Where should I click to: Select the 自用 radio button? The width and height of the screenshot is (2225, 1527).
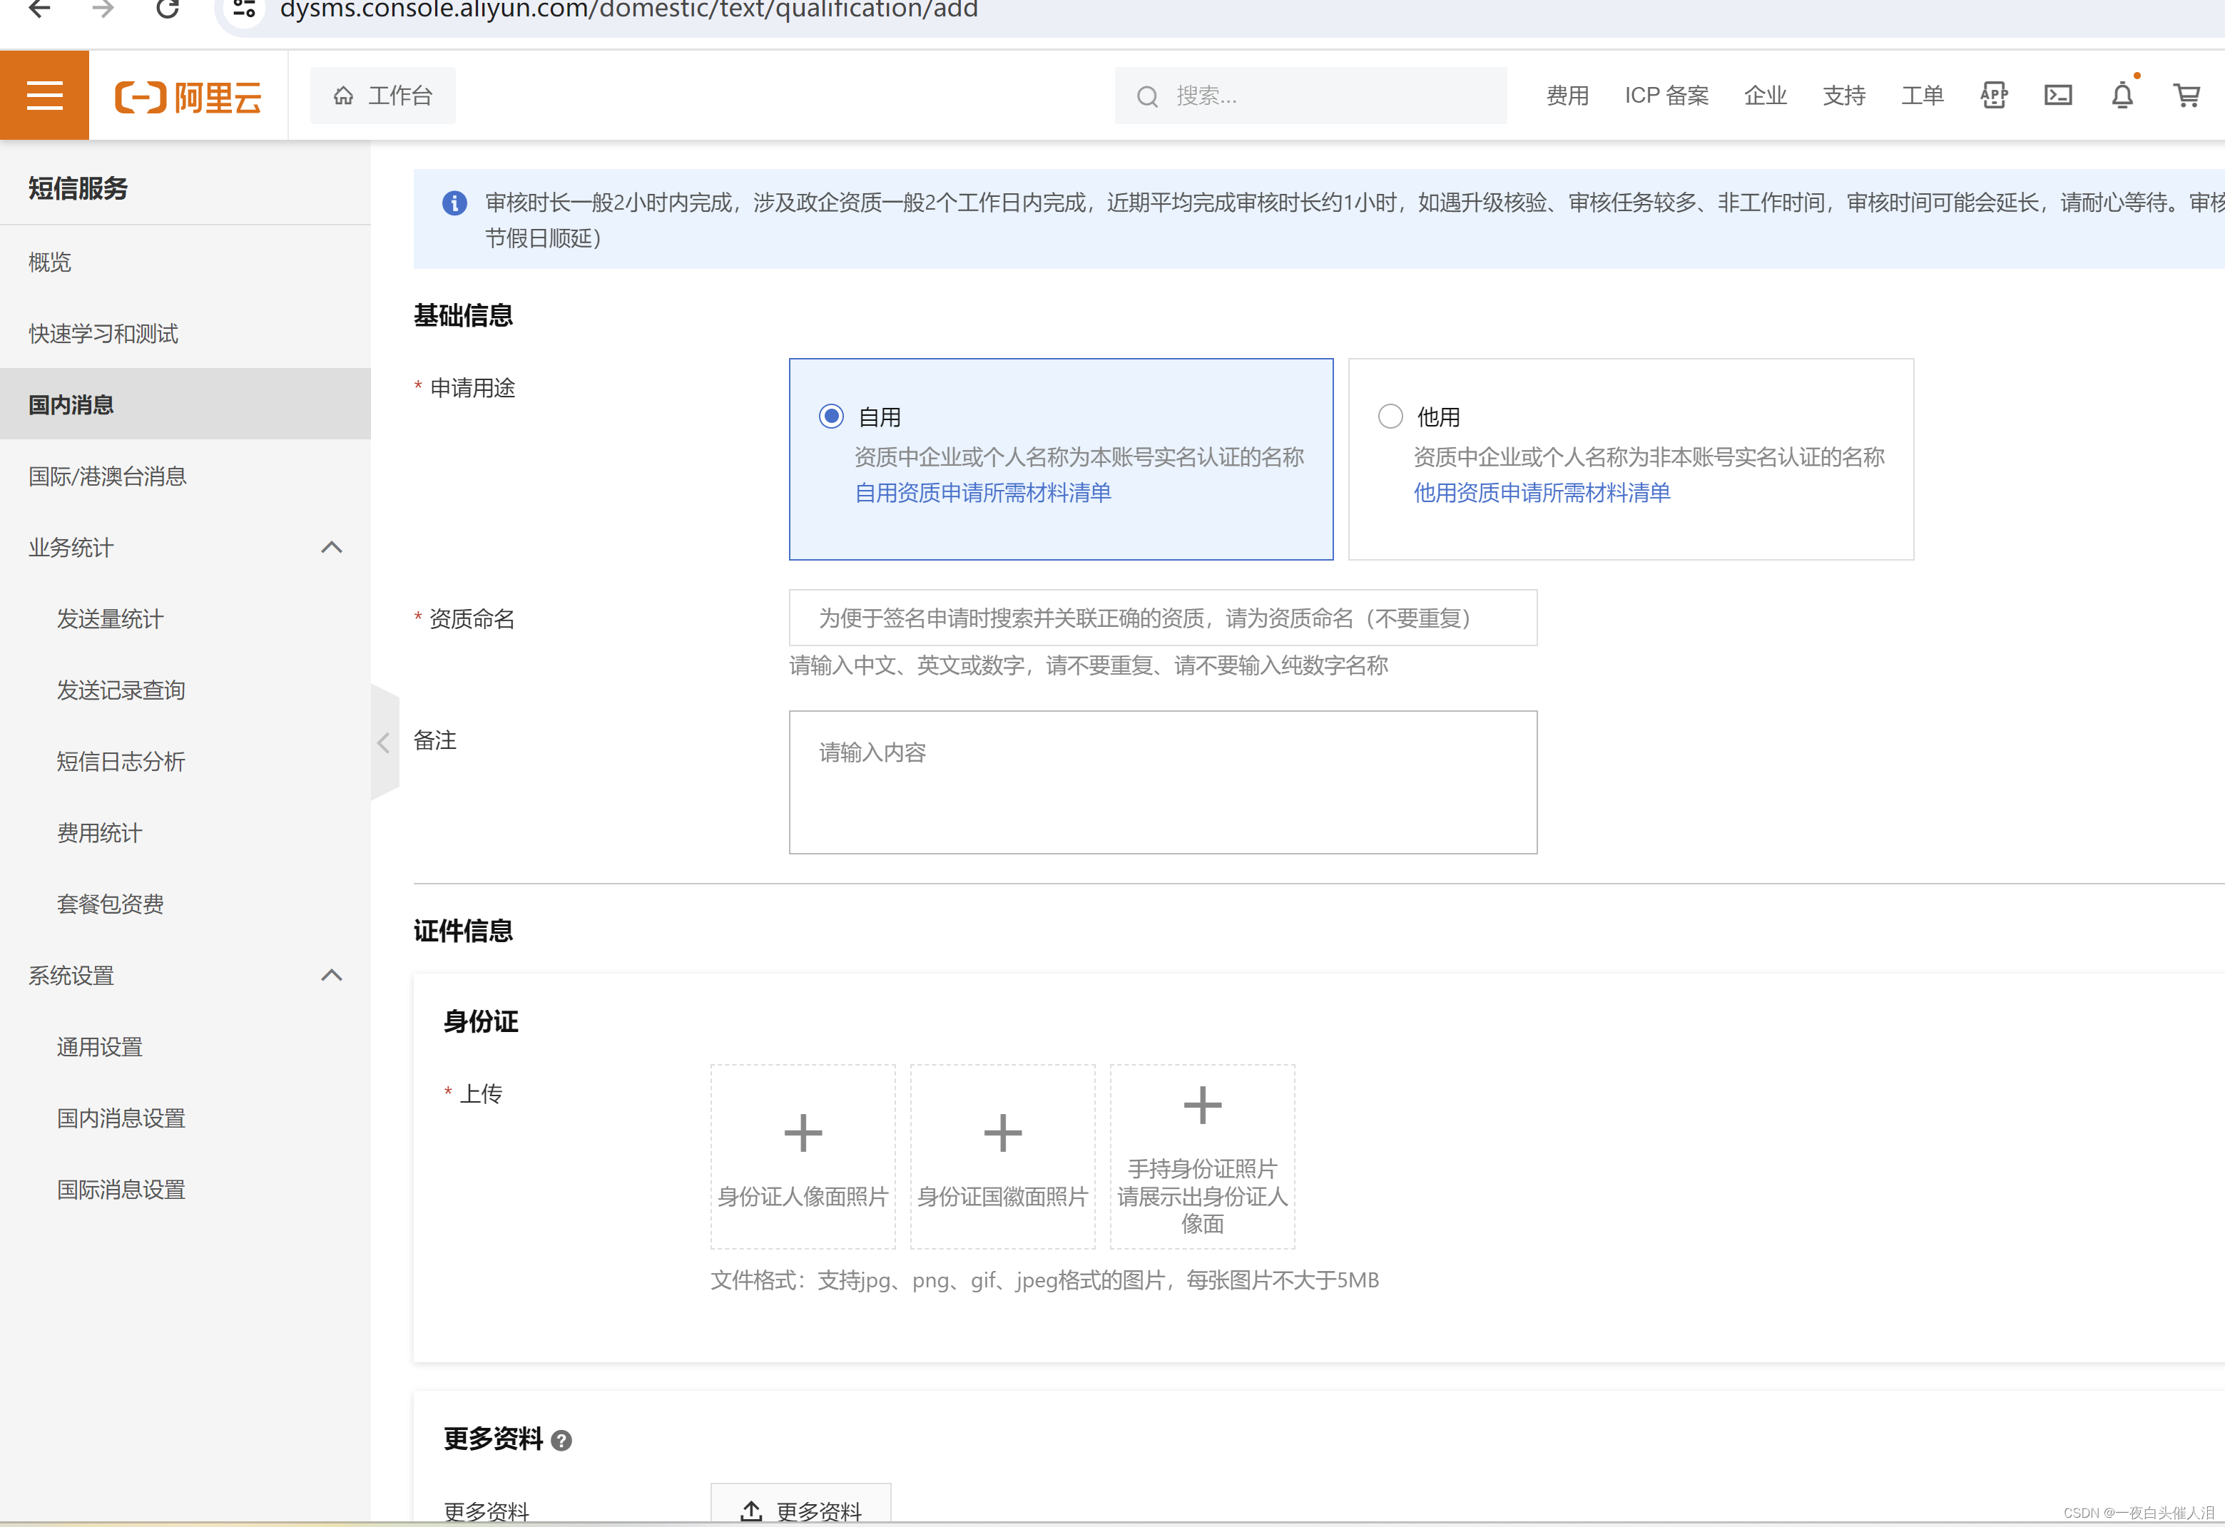pos(831,417)
